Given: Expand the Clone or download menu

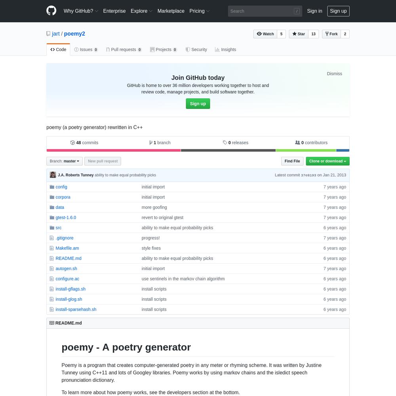Looking at the screenshot, I should pos(327,161).
